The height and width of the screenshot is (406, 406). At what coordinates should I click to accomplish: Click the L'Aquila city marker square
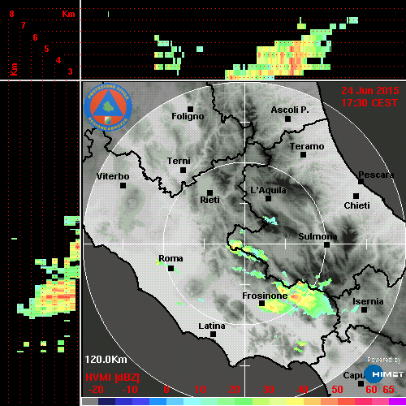click(268, 198)
